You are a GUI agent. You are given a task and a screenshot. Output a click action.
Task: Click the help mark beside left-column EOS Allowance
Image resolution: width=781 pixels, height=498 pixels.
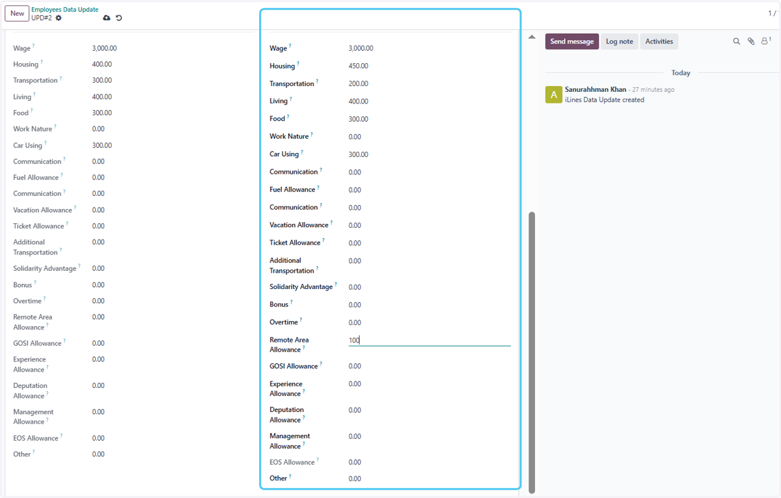pyautogui.click(x=62, y=436)
